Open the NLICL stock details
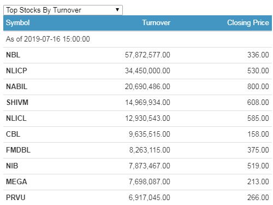273x205 pixels. pos(16,118)
